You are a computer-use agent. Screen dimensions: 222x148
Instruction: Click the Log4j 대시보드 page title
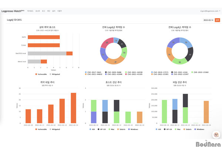pos(14,20)
